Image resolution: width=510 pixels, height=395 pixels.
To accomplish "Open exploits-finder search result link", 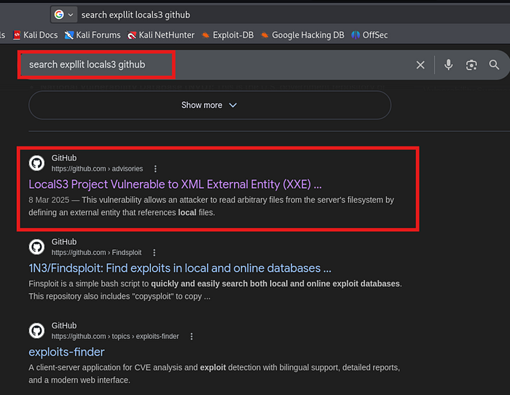I will click(x=66, y=352).
